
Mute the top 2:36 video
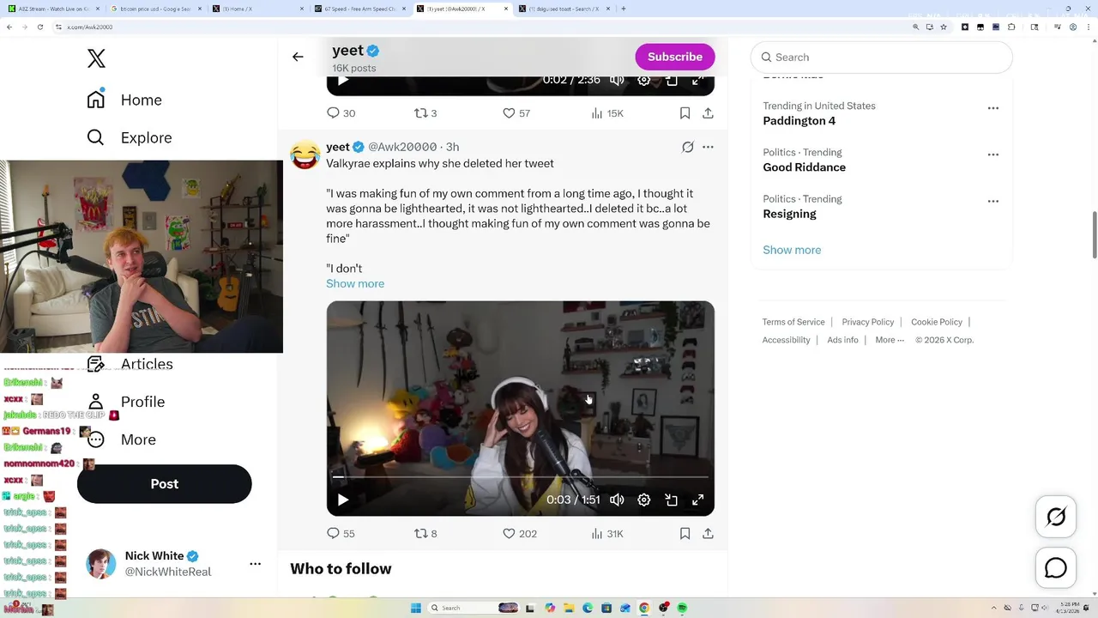tap(617, 80)
